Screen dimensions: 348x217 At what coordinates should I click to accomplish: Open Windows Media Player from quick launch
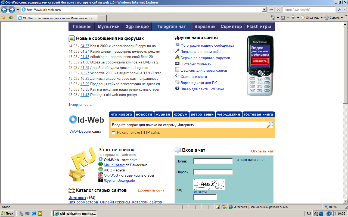[x=40, y=213]
